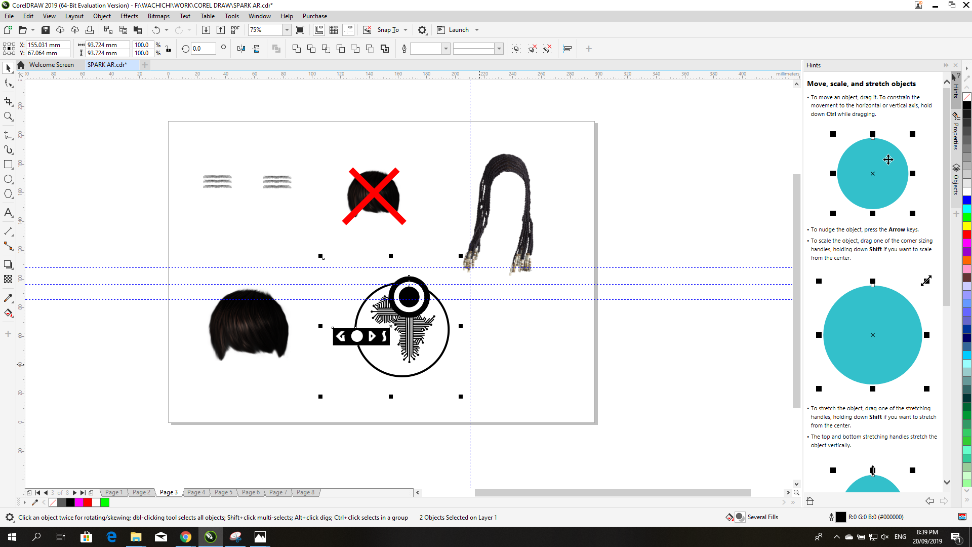Screen dimensions: 972x547
Task: Toggle Show Guidelines button
Action: [x=348, y=30]
